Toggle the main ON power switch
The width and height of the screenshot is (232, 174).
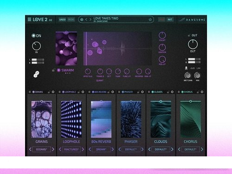pyautogui.click(x=33, y=36)
